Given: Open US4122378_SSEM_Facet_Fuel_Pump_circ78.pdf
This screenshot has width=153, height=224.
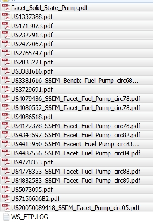Looking at the screenshot, I should click(x=77, y=126).
